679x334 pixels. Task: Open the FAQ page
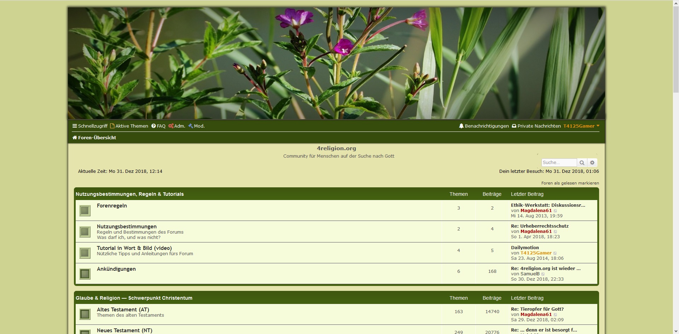pos(158,126)
